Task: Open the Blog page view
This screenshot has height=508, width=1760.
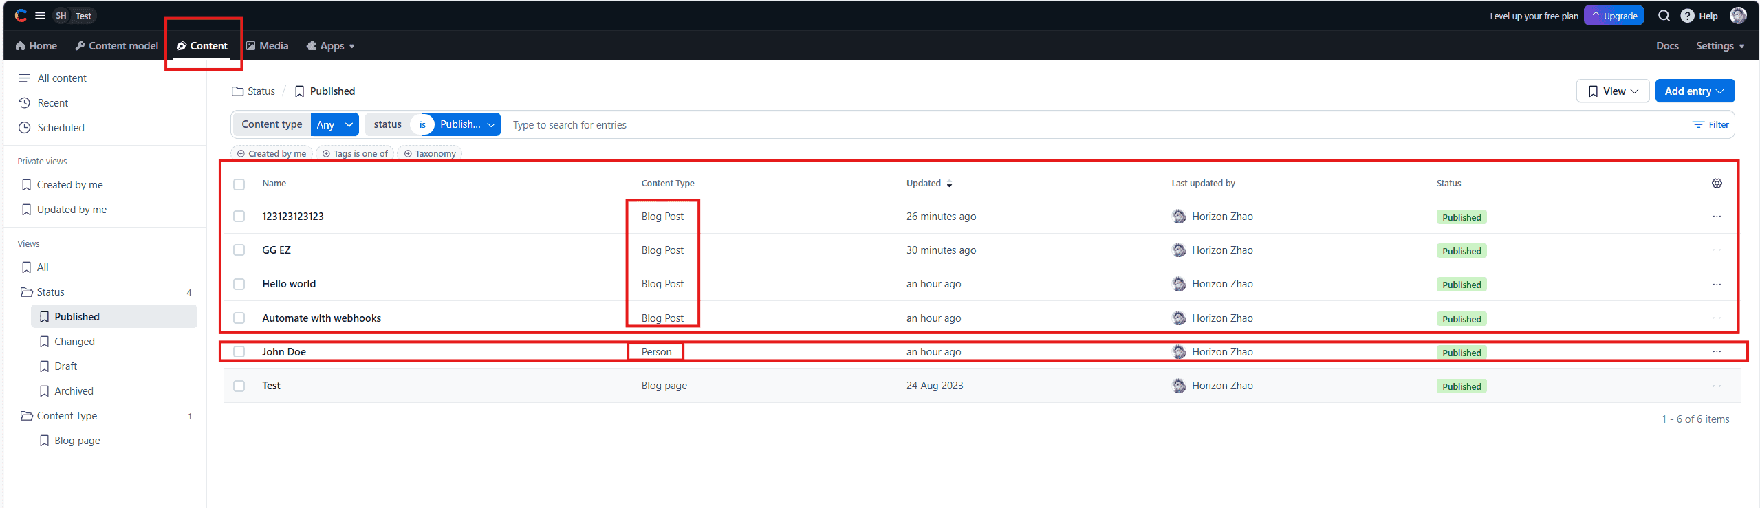Action: pyautogui.click(x=69, y=441)
